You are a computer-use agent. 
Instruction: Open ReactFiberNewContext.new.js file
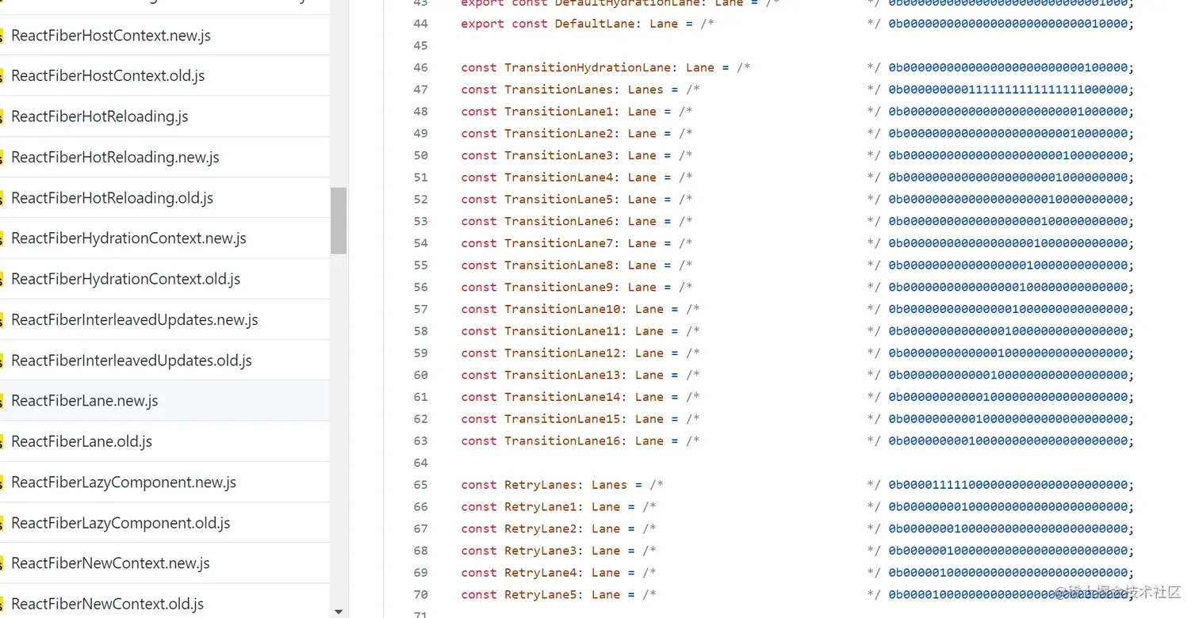pyautogui.click(x=110, y=563)
